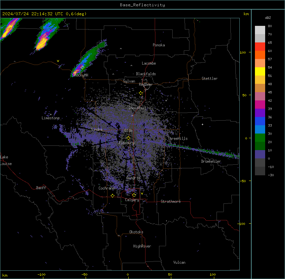The image size is (285, 279).
Task: Click the Strathmore label
Action: (x=171, y=201)
